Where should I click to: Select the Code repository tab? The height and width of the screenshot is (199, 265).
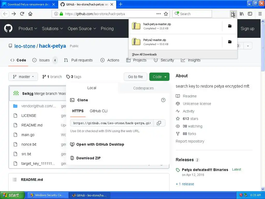18,60
